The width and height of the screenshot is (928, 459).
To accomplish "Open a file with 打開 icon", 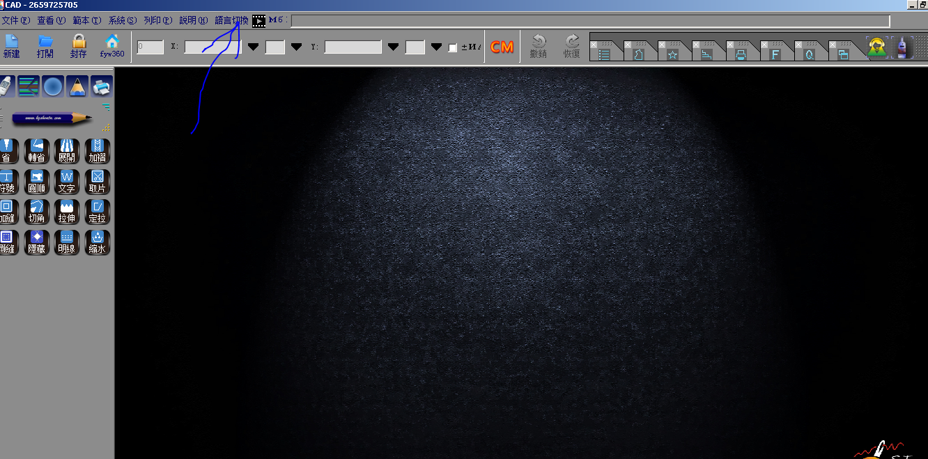I will [45, 46].
